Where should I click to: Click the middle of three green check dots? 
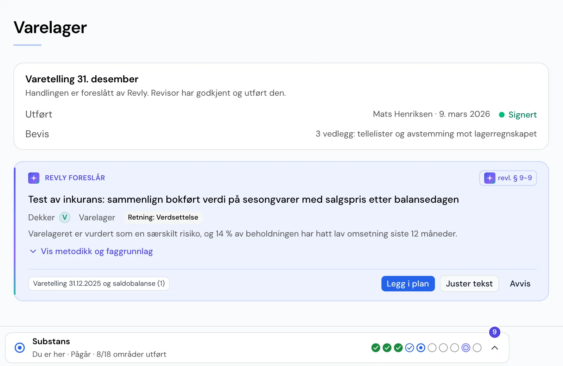[387, 348]
